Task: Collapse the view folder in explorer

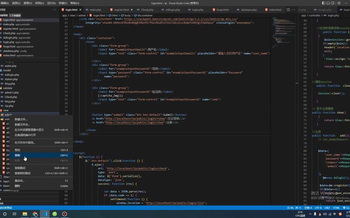Action: point(29,110)
